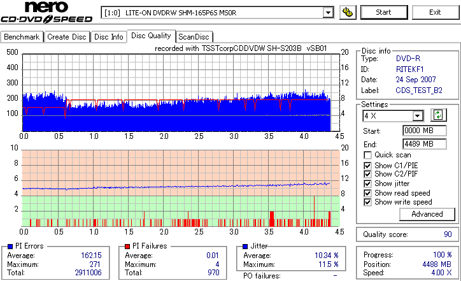The width and height of the screenshot is (461, 281).
Task: Toggle Show read speed checkbox
Action: 367,193
